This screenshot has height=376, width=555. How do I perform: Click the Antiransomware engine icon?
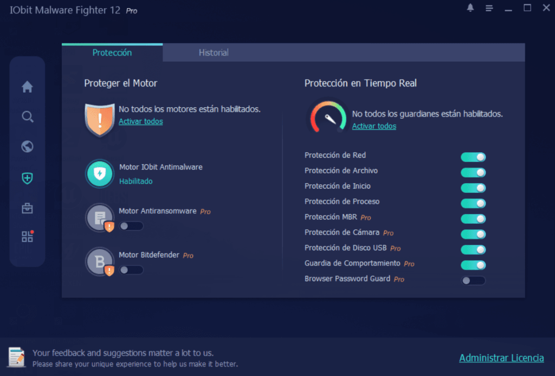[100, 218]
